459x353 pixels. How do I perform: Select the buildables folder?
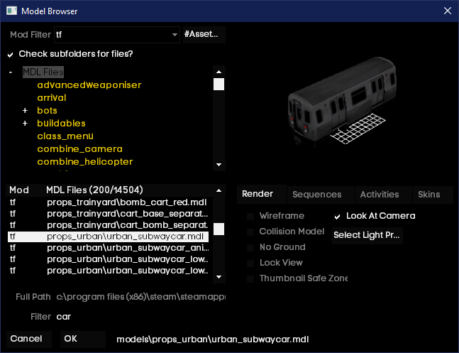coord(61,124)
